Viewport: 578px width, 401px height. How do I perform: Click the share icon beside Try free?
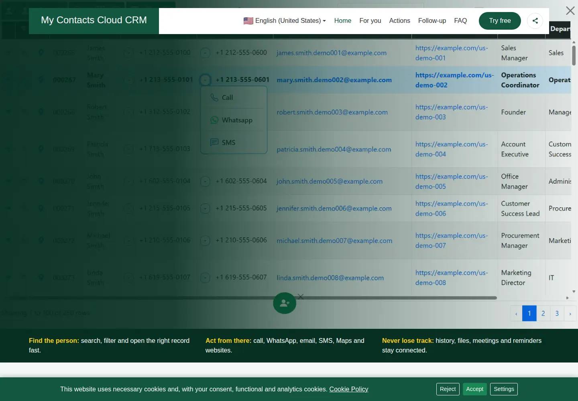[x=535, y=21]
